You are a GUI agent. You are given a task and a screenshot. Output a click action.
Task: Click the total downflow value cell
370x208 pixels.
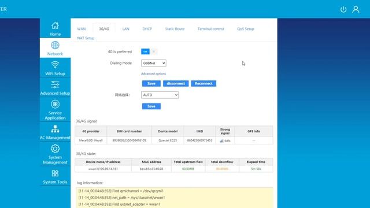click(x=222, y=169)
